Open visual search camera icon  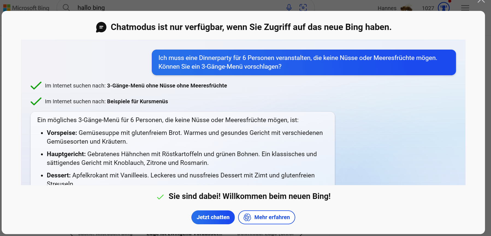[x=303, y=8]
